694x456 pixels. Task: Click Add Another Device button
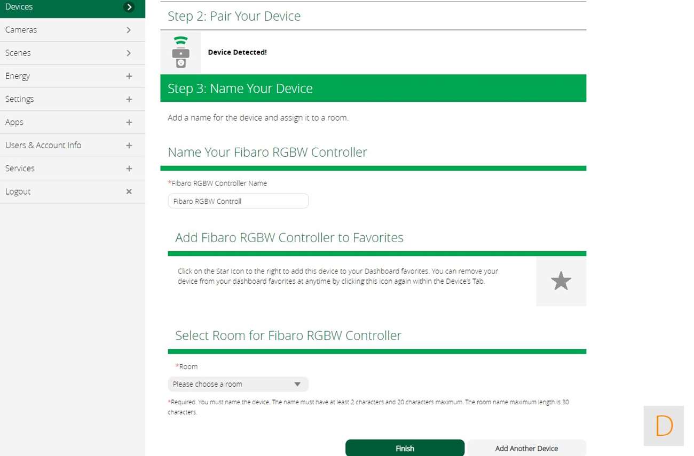tap(526, 448)
